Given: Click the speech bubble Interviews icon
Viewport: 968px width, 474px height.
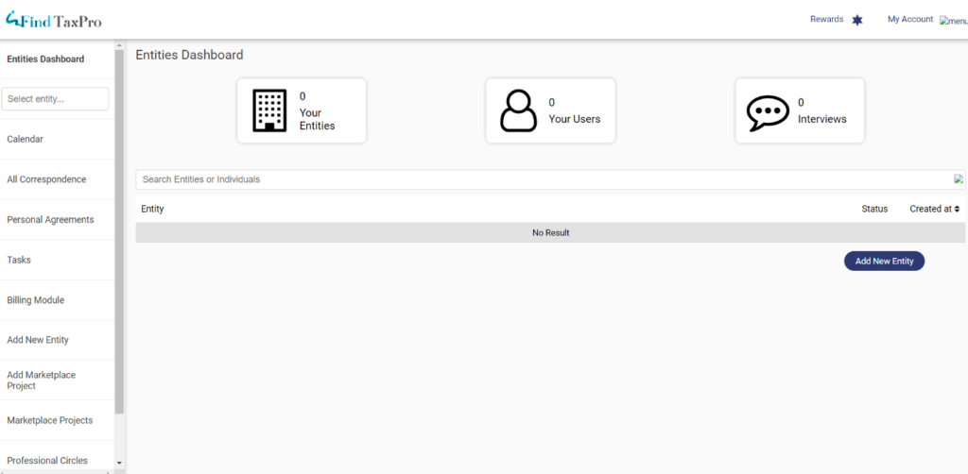Looking at the screenshot, I should pos(768,112).
